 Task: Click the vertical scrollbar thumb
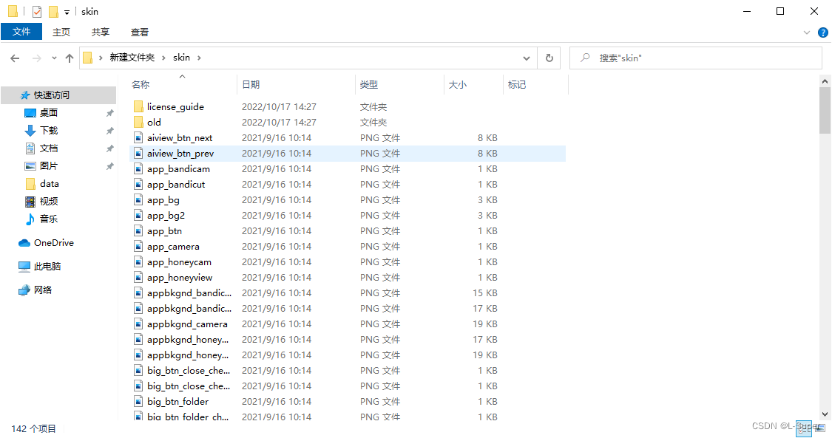[825, 110]
